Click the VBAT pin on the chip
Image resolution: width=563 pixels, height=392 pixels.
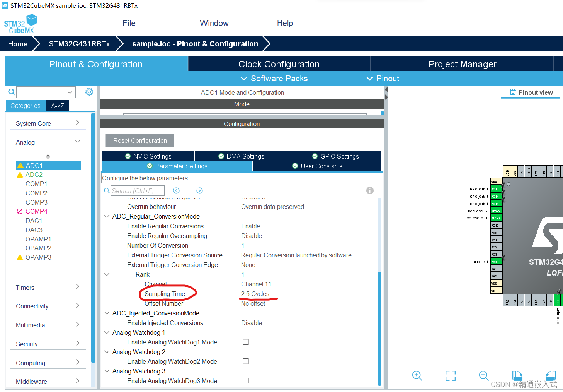(x=496, y=182)
